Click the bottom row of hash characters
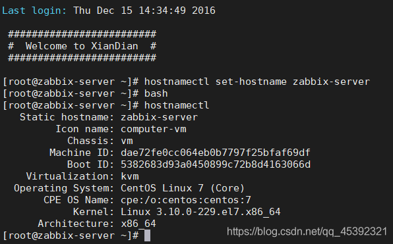 tap(82, 58)
